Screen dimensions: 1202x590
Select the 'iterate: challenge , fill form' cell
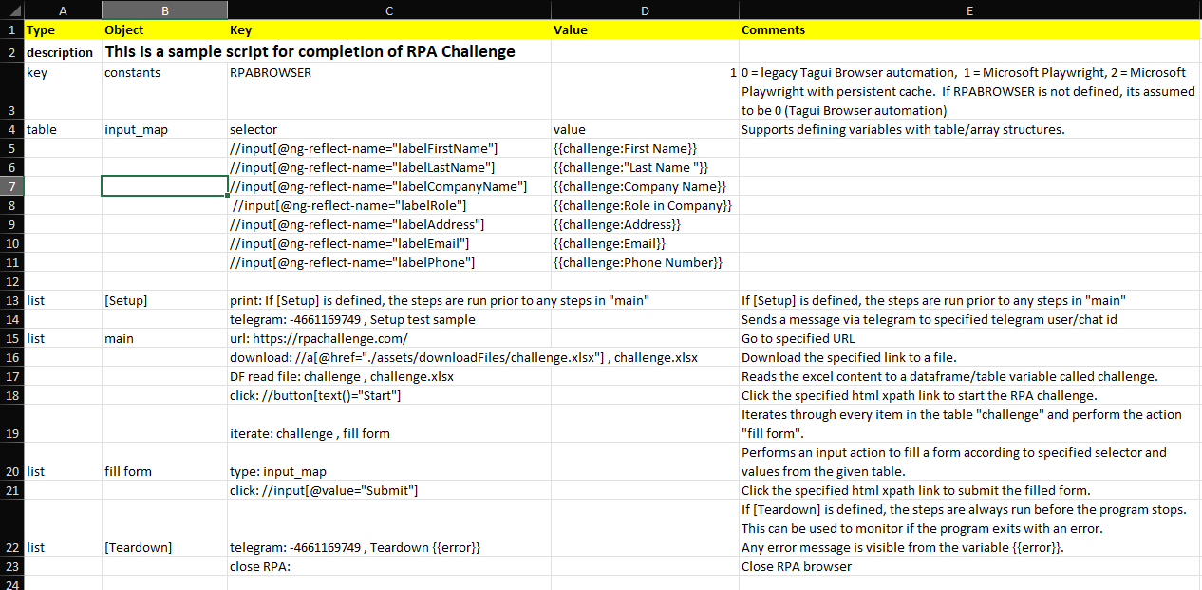[388, 434]
